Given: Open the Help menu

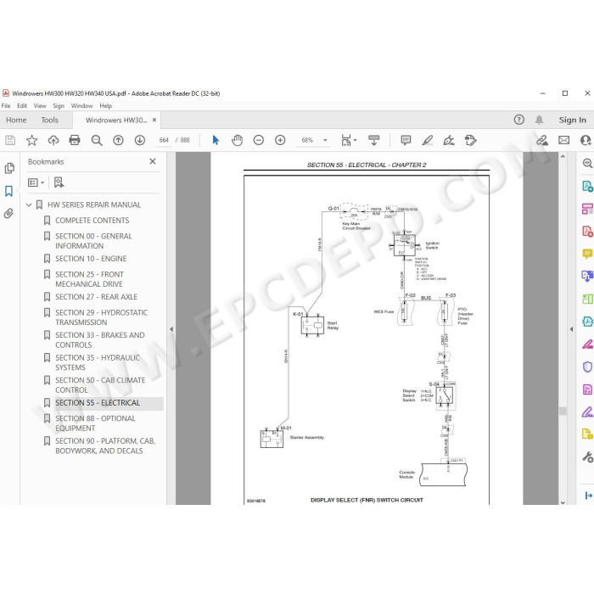Looking at the screenshot, I should 106,106.
